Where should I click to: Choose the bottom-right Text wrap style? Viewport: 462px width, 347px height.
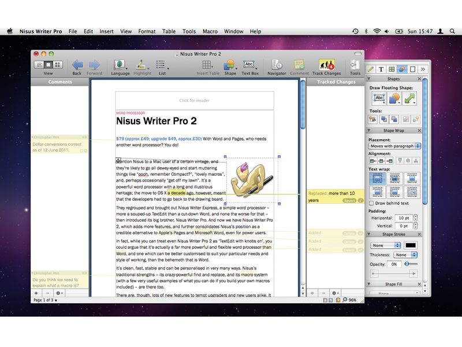click(x=412, y=192)
